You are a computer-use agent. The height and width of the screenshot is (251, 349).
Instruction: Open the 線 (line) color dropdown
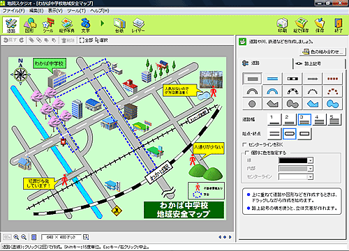point(311,160)
